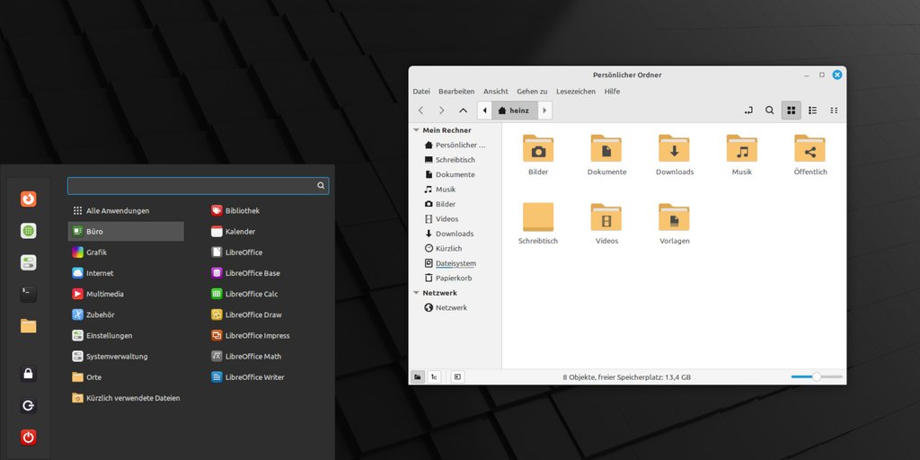This screenshot has height=460, width=920.
Task: Collapse the Netzwerk sidebar section
Action: pos(416,293)
